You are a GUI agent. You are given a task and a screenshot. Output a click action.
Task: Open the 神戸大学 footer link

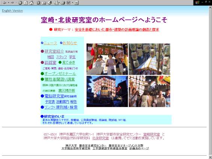(71, 146)
